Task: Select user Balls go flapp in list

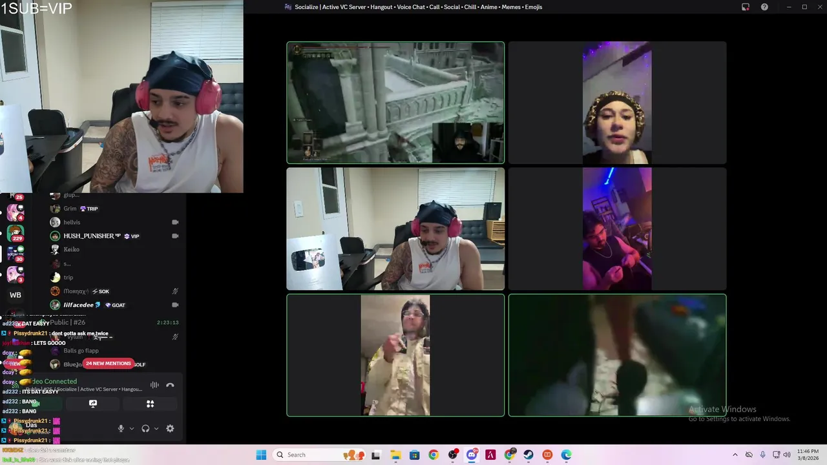Action: 81,351
